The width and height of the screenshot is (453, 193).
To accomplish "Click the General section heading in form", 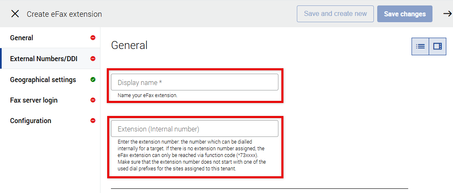I will 129,45.
